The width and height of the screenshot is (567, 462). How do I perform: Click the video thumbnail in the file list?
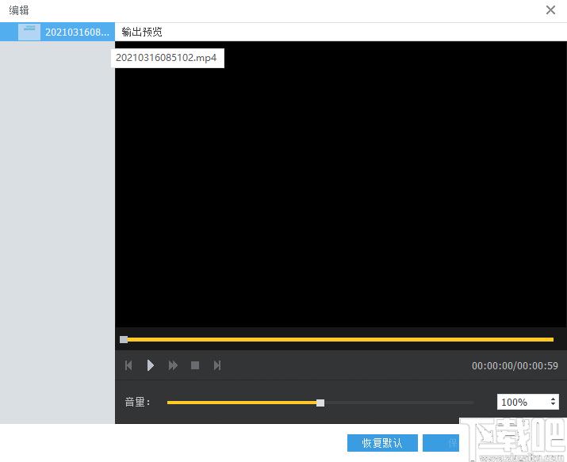[x=29, y=32]
